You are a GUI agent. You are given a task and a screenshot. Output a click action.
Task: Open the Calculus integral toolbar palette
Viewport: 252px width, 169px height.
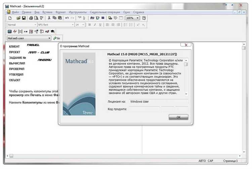click(x=31, y=31)
